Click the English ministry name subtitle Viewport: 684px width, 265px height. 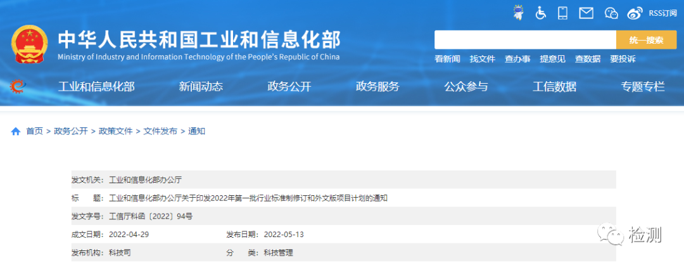point(198,57)
